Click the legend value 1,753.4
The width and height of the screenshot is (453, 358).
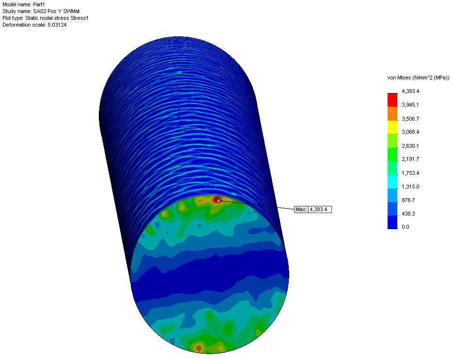[410, 173]
